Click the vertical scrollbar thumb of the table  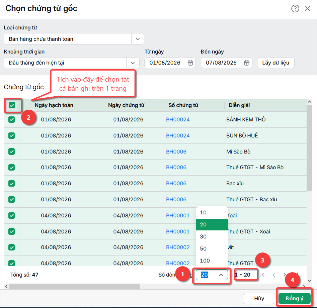[309, 148]
